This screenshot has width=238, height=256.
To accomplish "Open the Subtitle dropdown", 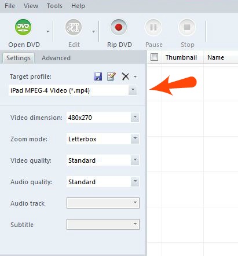I will [x=103, y=224].
